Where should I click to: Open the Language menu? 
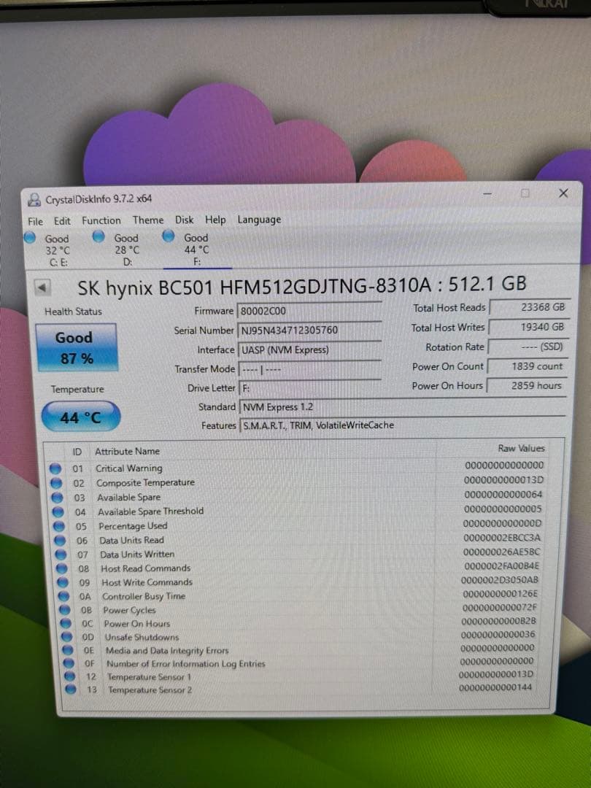coord(259,220)
